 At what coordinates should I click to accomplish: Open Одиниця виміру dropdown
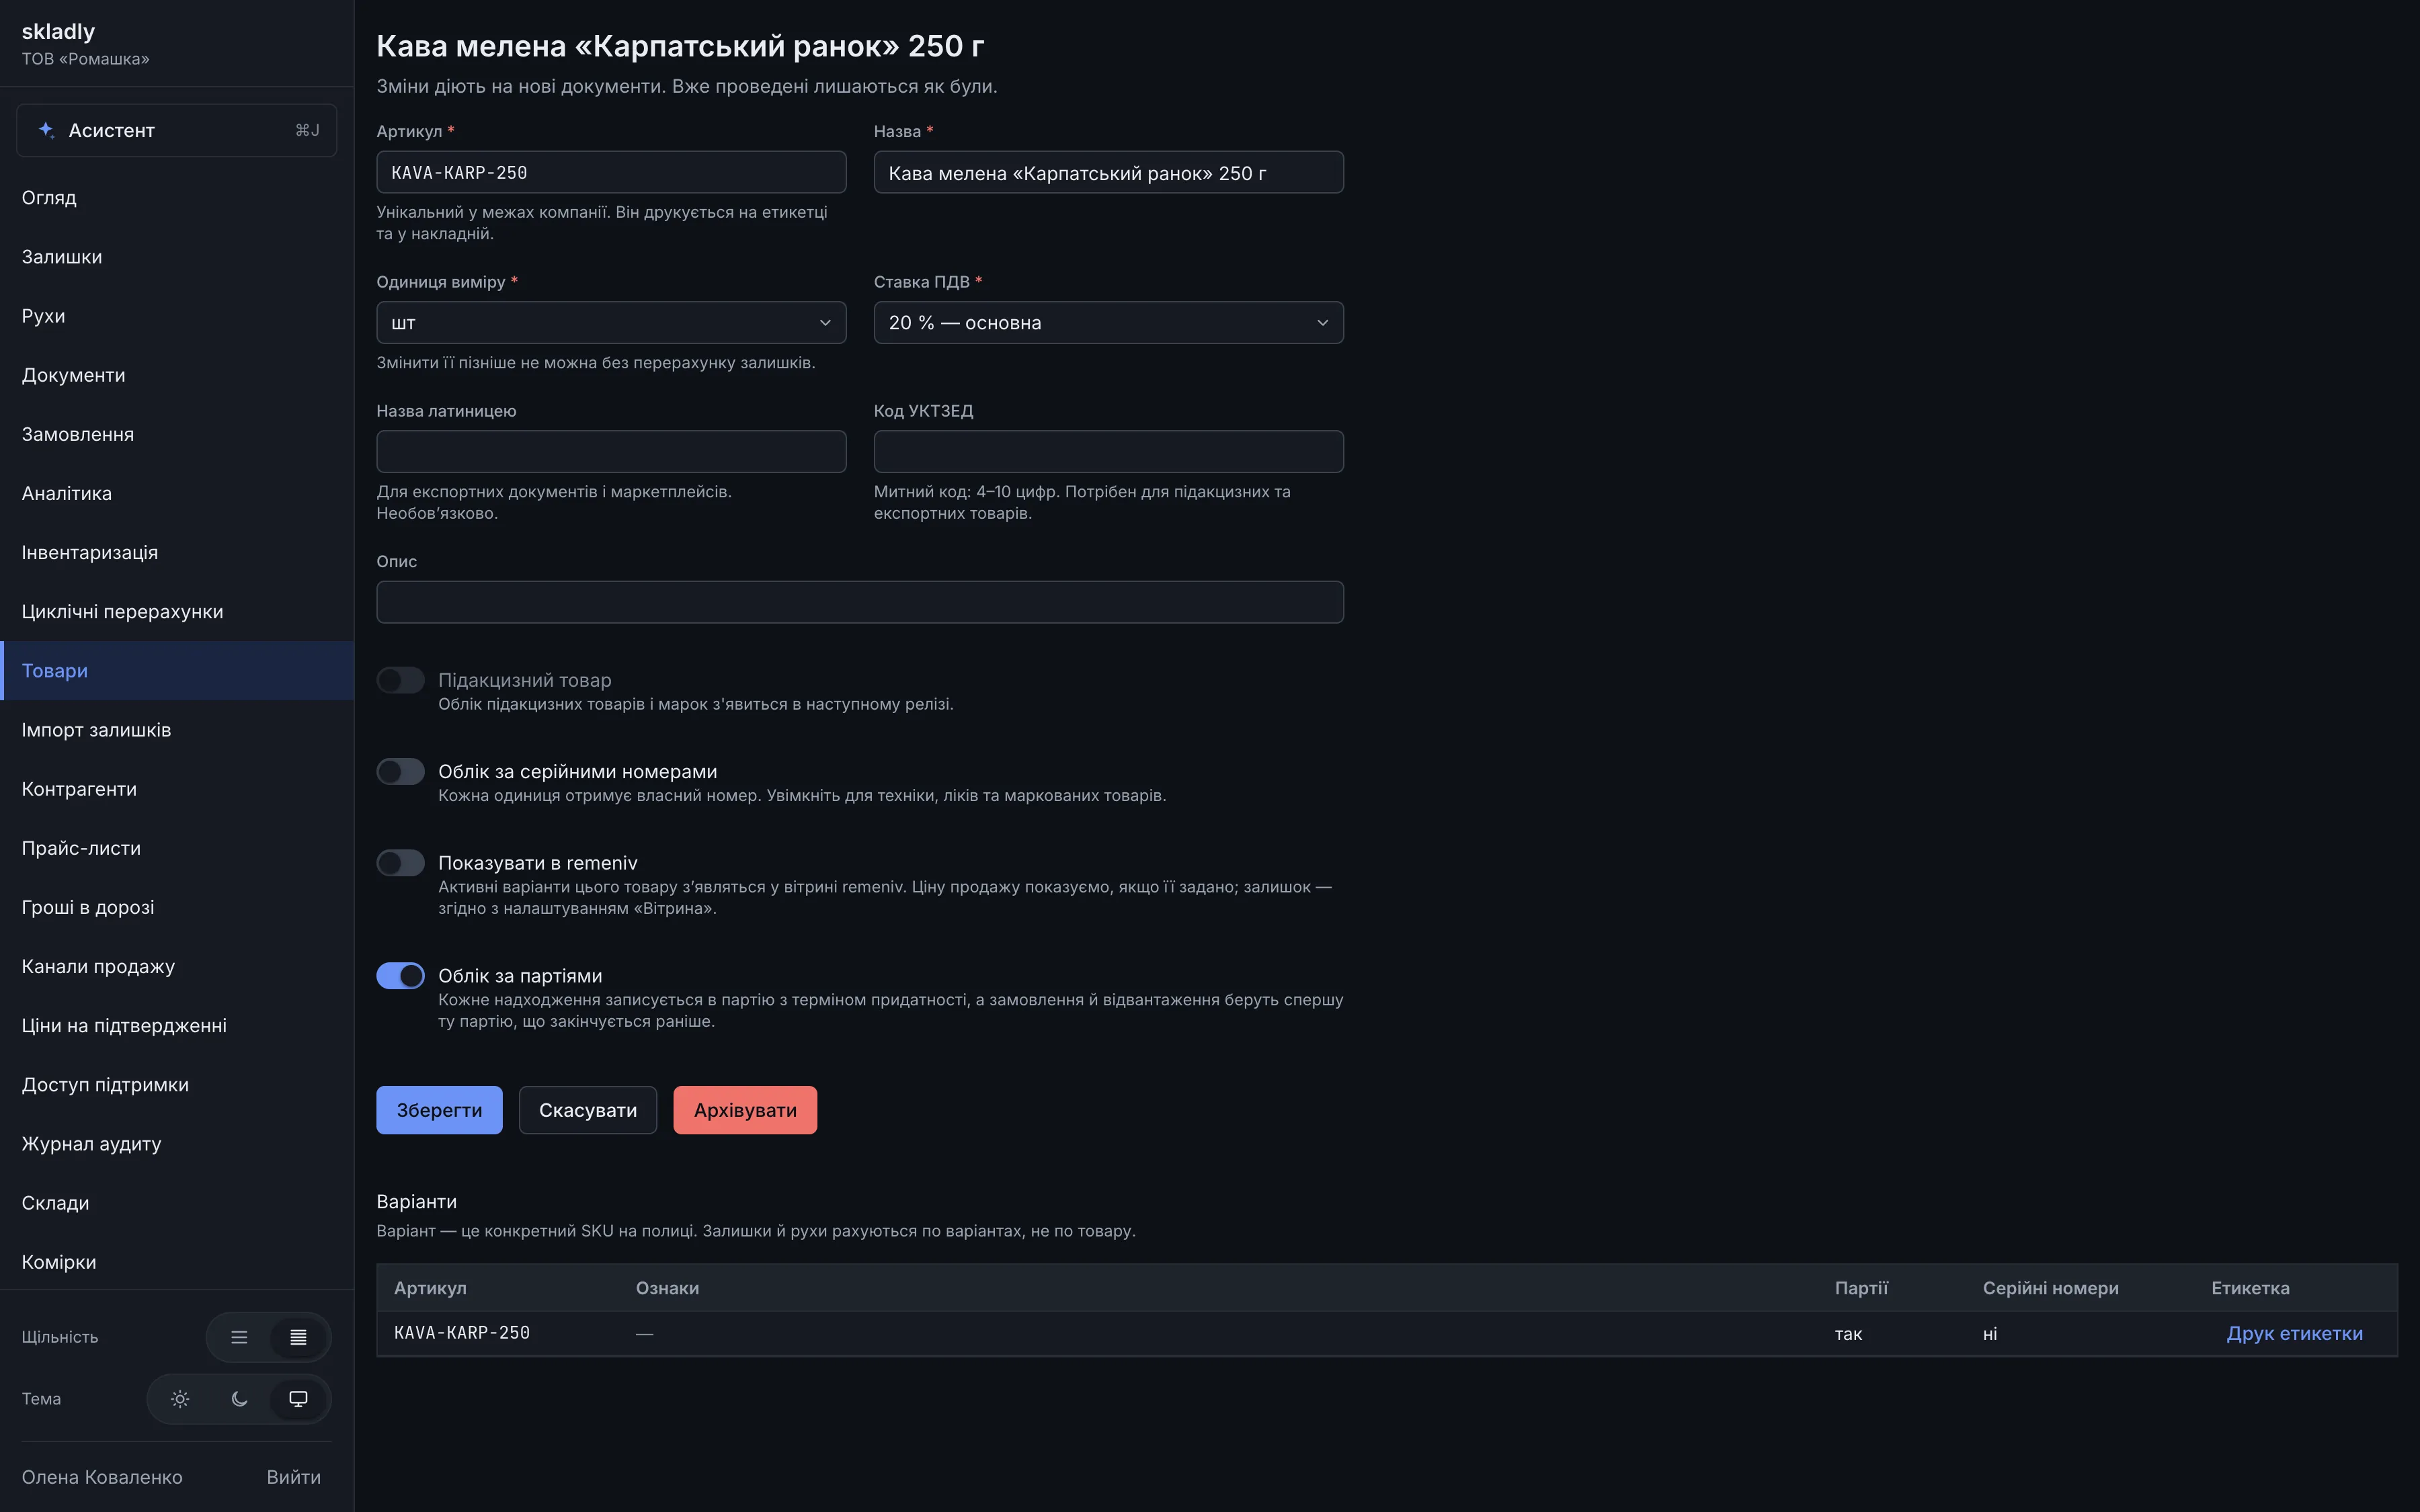pyautogui.click(x=611, y=323)
